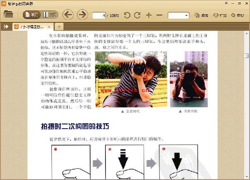Viewport: 250px width, 180px height.
Task: Open the zoom level dropdown
Action: (x=186, y=15)
